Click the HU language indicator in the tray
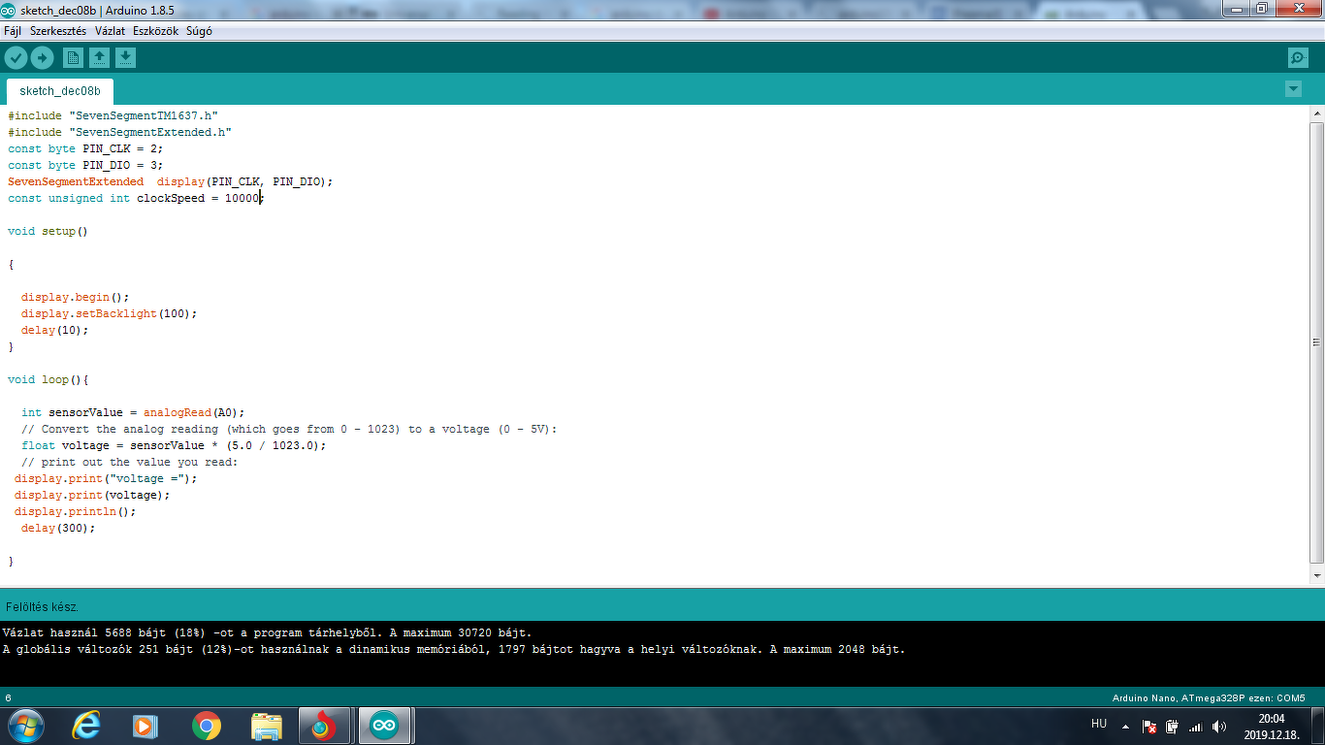Screen dimensions: 1325x745 click(x=1099, y=724)
